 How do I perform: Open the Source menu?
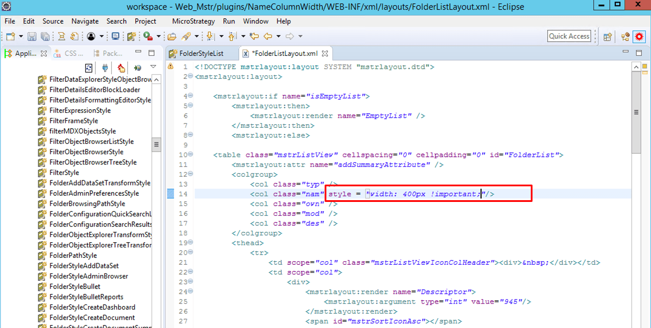tap(53, 21)
